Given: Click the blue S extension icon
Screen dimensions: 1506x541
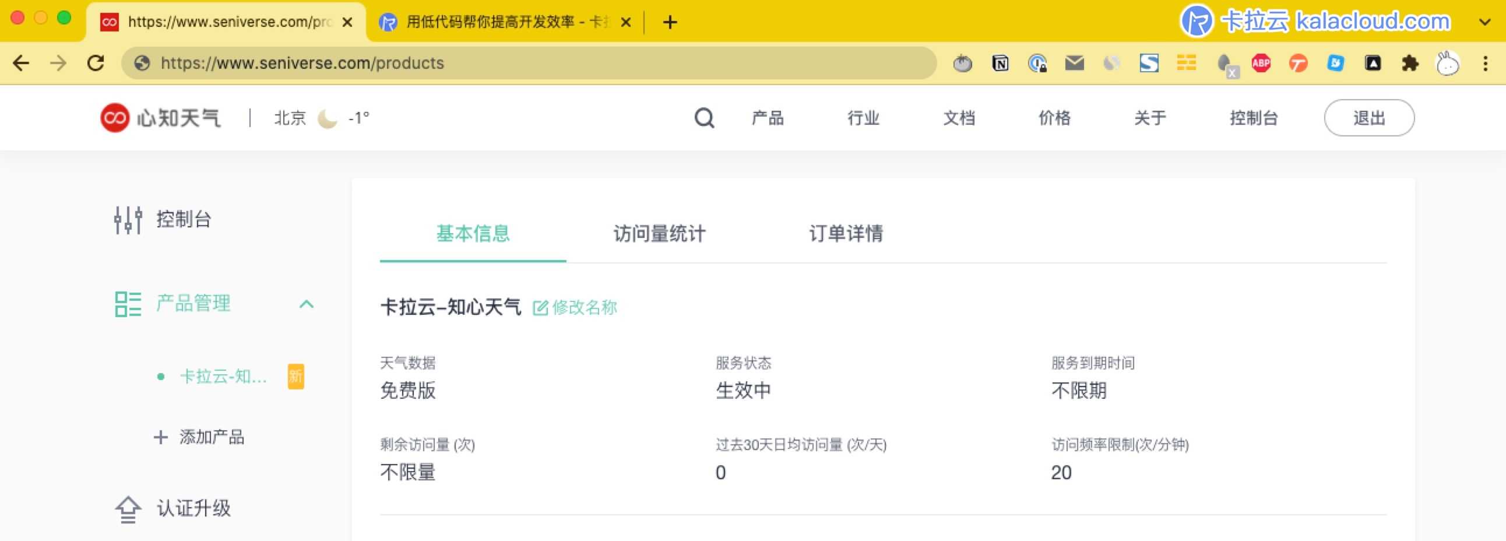Looking at the screenshot, I should 1149,63.
